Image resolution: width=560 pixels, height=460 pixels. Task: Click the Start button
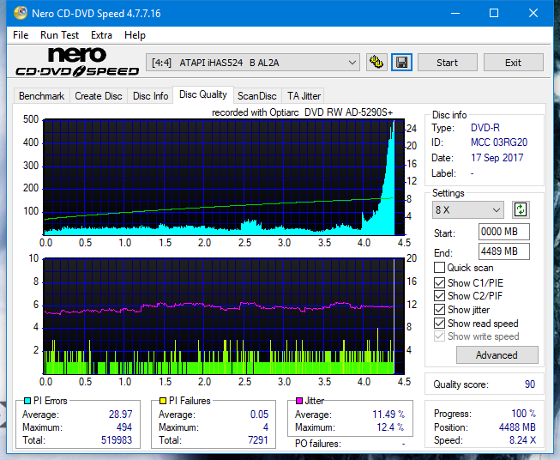[x=447, y=63]
